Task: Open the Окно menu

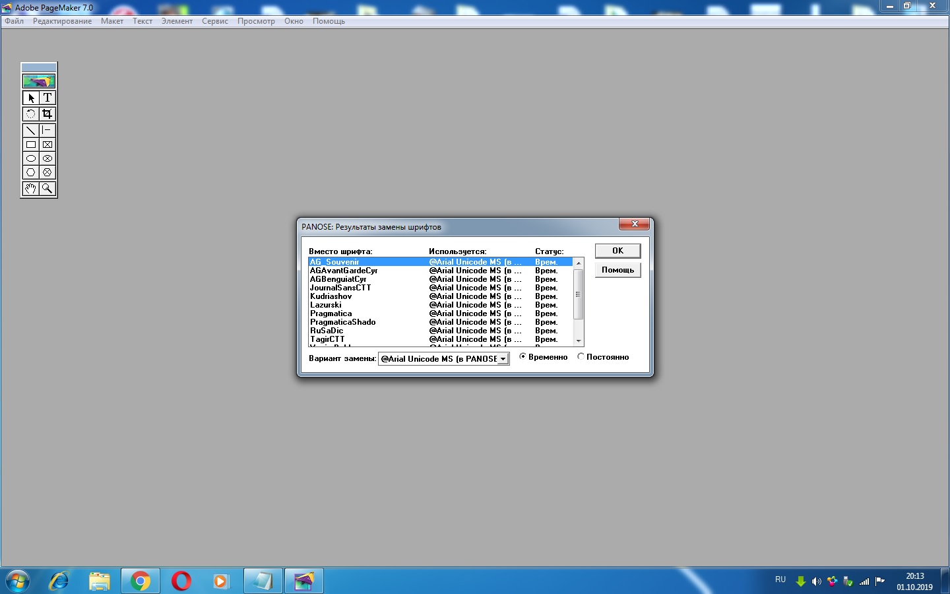Action: [x=294, y=21]
